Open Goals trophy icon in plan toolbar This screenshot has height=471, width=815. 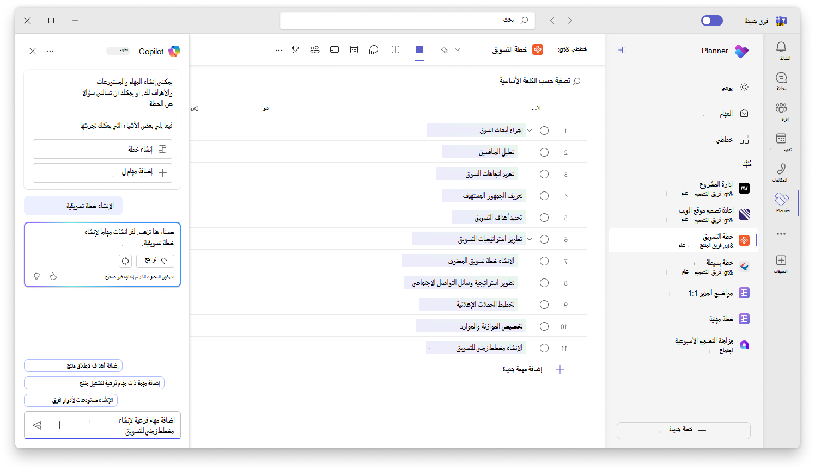pos(295,49)
